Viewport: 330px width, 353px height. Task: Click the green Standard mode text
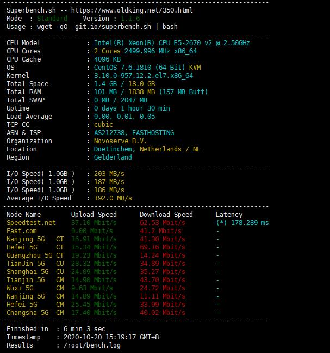pyautogui.click(x=52, y=19)
